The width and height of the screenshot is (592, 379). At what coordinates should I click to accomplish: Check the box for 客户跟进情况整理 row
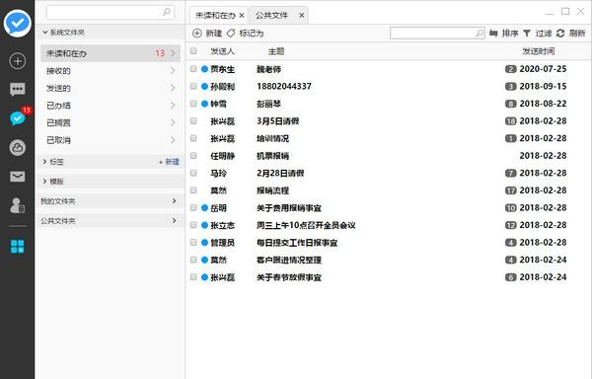pos(193,261)
